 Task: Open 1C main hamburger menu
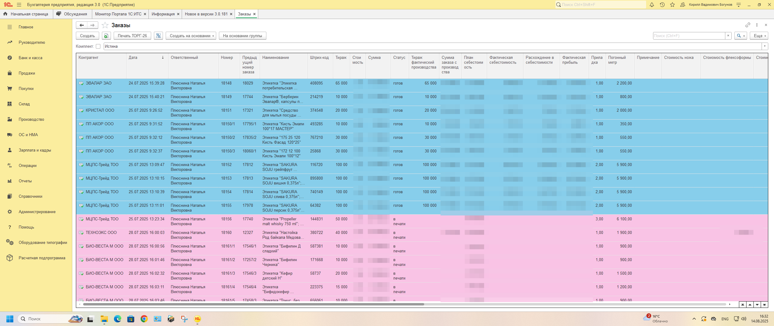[19, 5]
